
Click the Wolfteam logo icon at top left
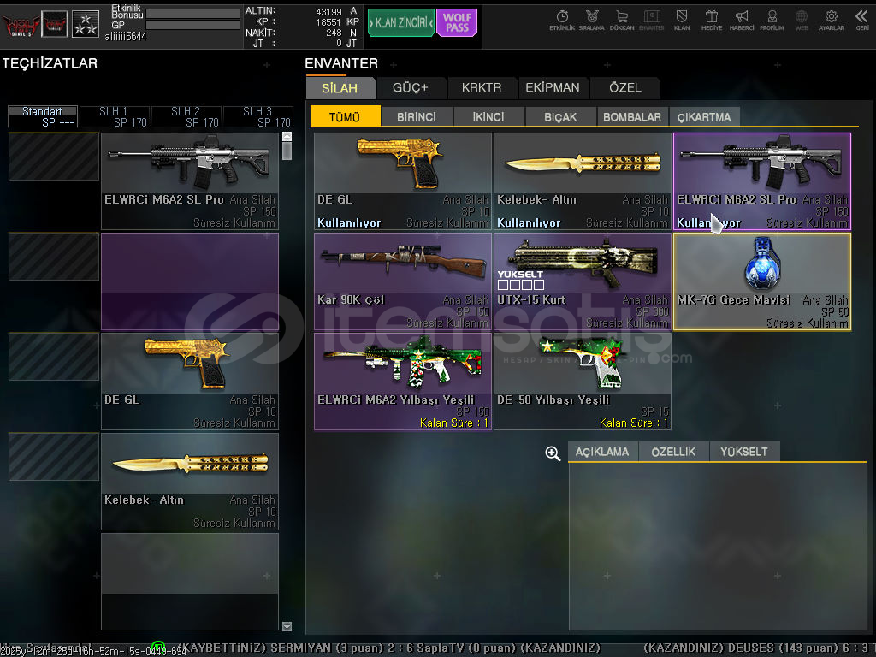(x=21, y=25)
